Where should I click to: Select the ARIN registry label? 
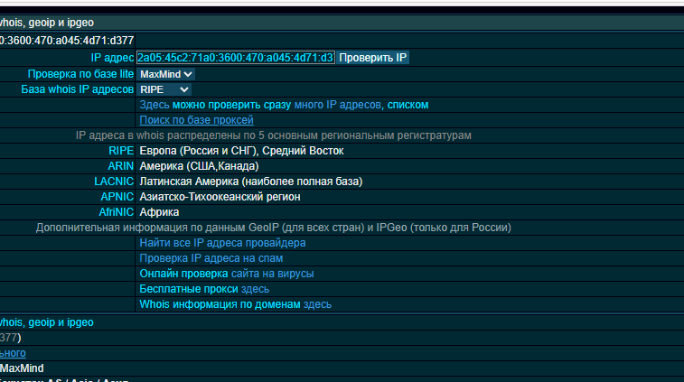[x=120, y=165]
